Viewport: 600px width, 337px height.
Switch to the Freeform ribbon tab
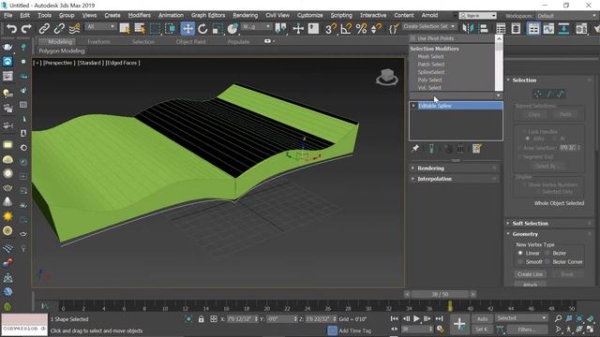tap(98, 41)
